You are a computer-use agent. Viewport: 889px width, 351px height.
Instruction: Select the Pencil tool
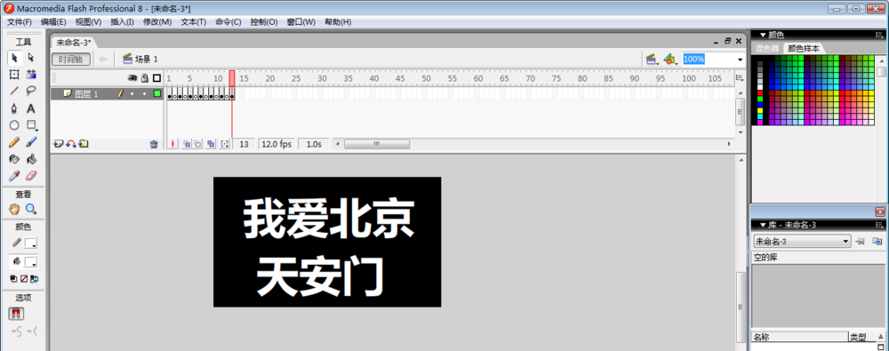pyautogui.click(x=15, y=142)
